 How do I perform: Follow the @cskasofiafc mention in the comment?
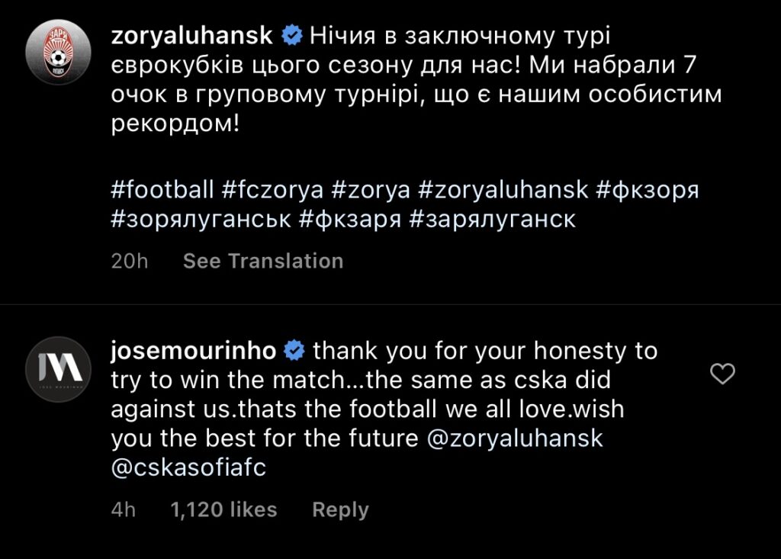[188, 467]
